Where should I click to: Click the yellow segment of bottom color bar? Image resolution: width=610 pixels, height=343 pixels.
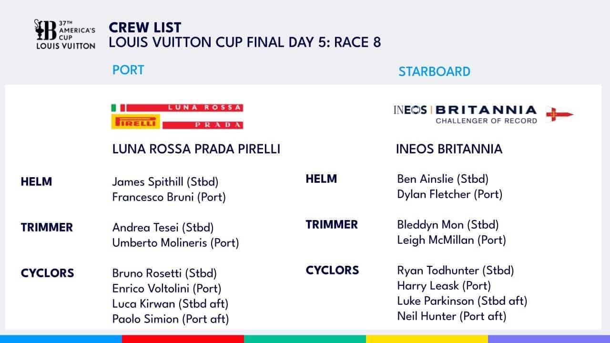[x=427, y=339]
